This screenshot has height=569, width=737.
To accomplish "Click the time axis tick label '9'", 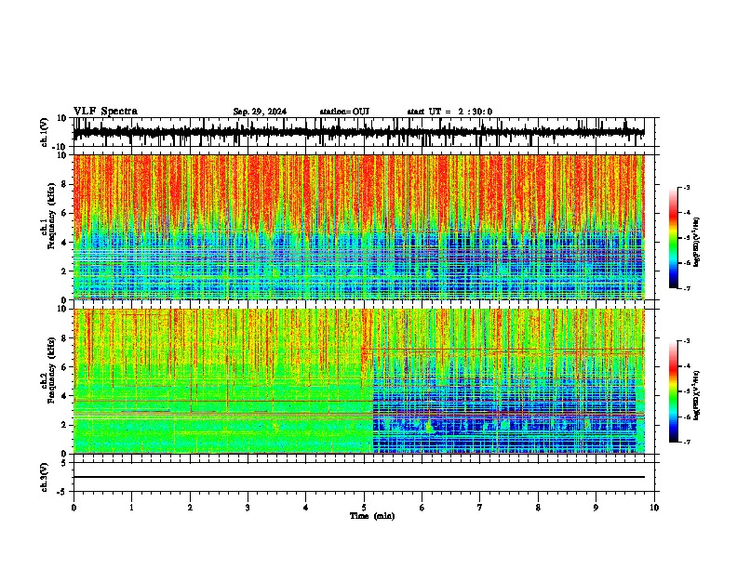I will [596, 508].
